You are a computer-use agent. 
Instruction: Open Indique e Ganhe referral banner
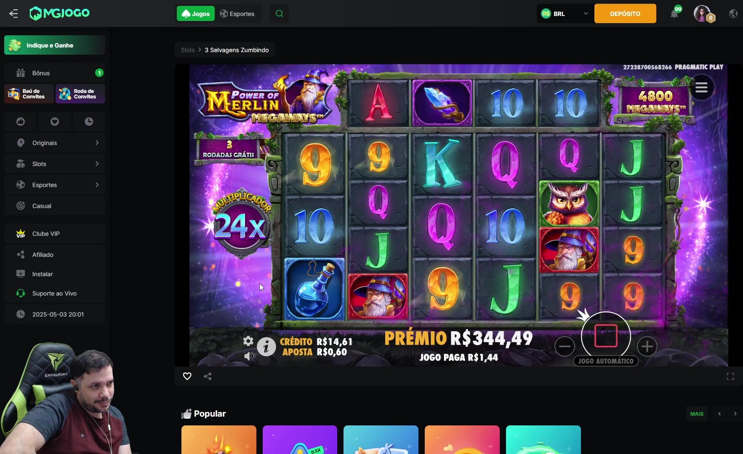[55, 45]
